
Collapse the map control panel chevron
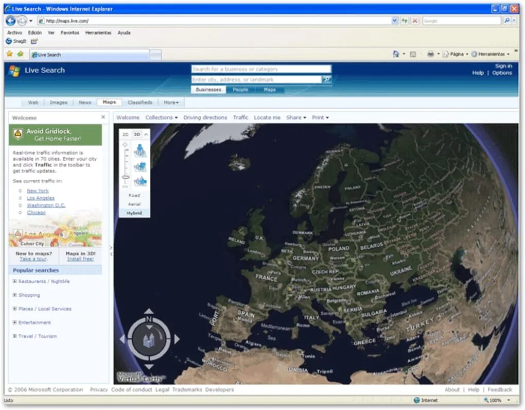click(146, 134)
